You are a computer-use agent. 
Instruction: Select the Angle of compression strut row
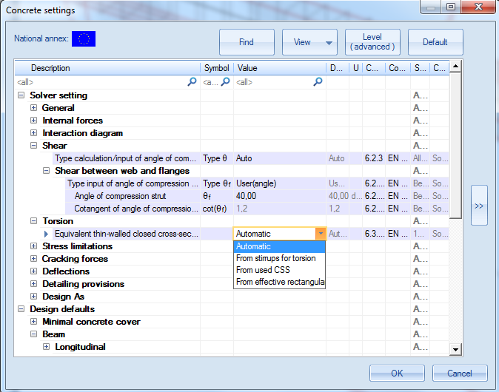click(257, 196)
